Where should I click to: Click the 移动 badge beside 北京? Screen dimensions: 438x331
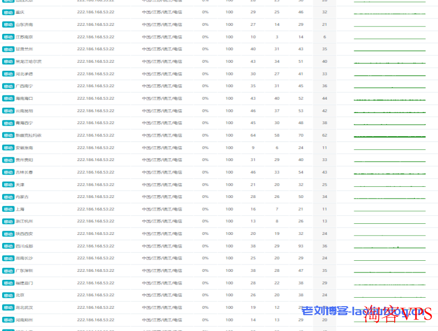point(8,296)
